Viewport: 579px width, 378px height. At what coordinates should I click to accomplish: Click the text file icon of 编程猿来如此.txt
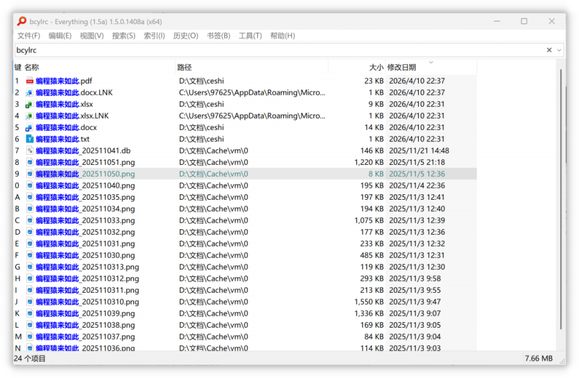(x=29, y=139)
